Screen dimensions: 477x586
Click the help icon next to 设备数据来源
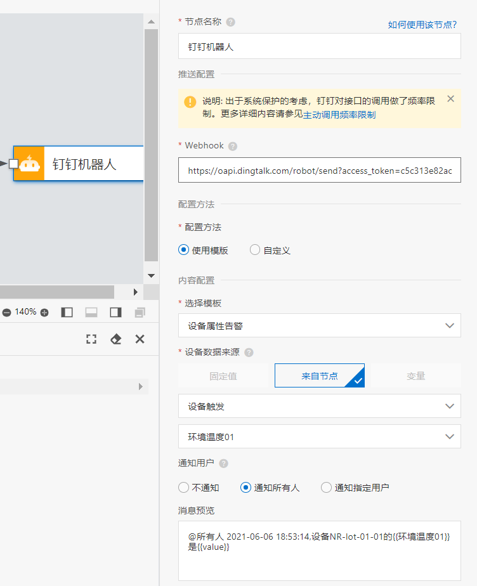pos(249,353)
